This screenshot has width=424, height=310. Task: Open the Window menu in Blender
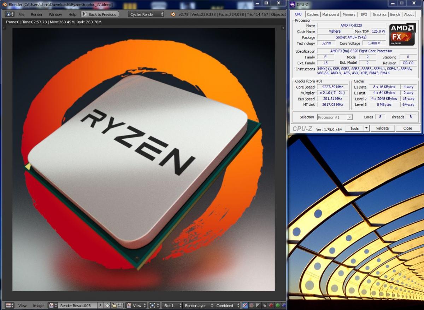[55, 15]
